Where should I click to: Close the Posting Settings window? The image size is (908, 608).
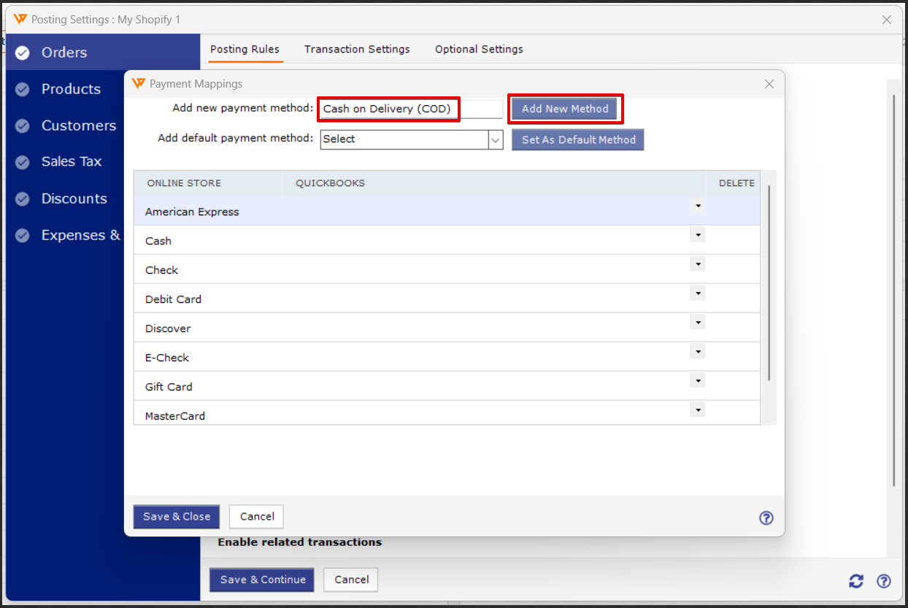[887, 20]
